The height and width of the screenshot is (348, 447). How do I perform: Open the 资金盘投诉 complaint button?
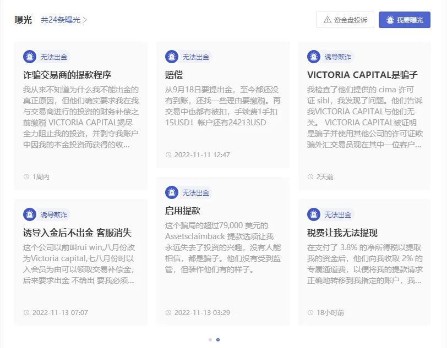[x=345, y=20]
